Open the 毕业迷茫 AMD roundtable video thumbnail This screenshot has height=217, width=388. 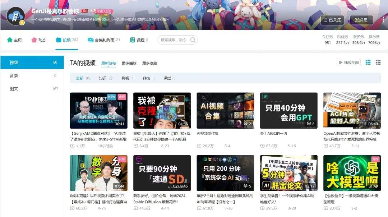(99, 110)
